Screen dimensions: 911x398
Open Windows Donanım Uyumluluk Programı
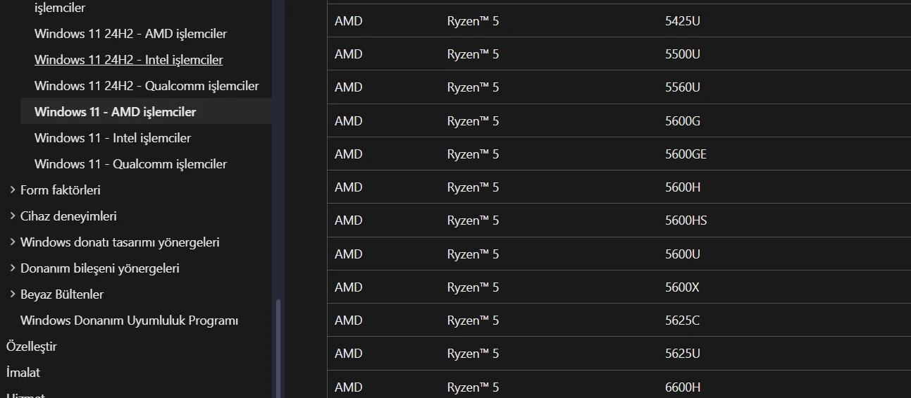click(x=129, y=321)
